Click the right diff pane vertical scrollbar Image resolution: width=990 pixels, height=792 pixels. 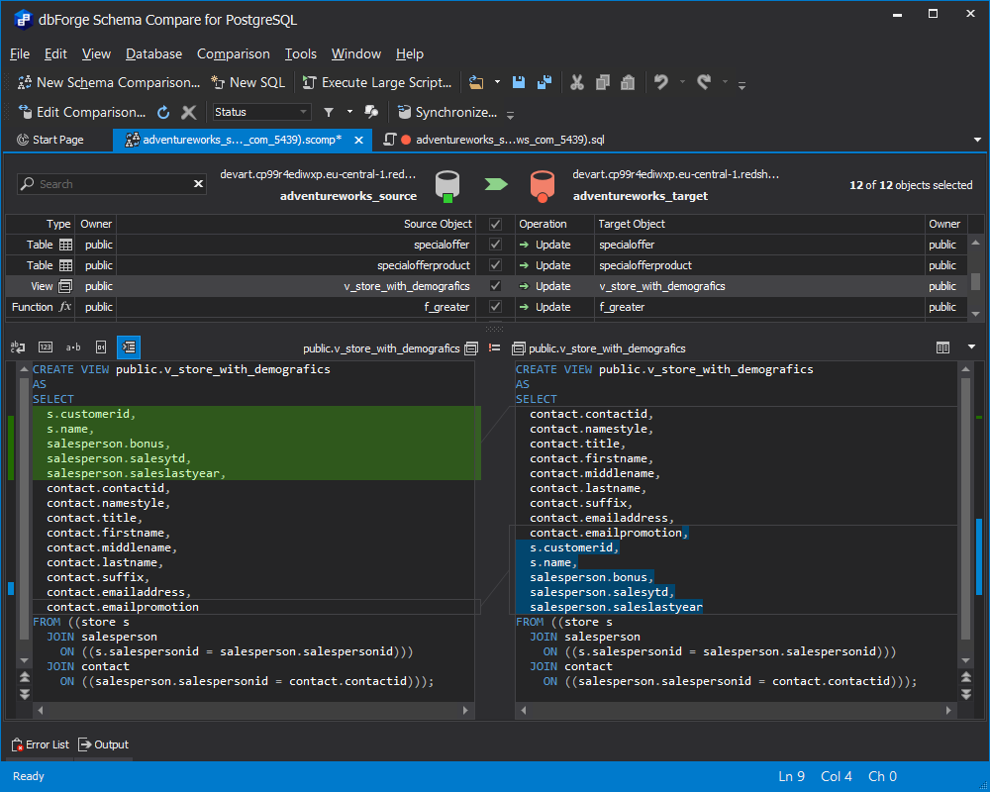(x=965, y=515)
